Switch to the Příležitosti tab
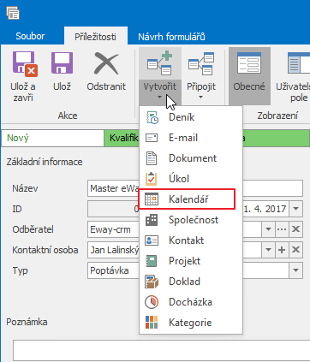Viewport: 310px width, 362px height. click(95, 37)
